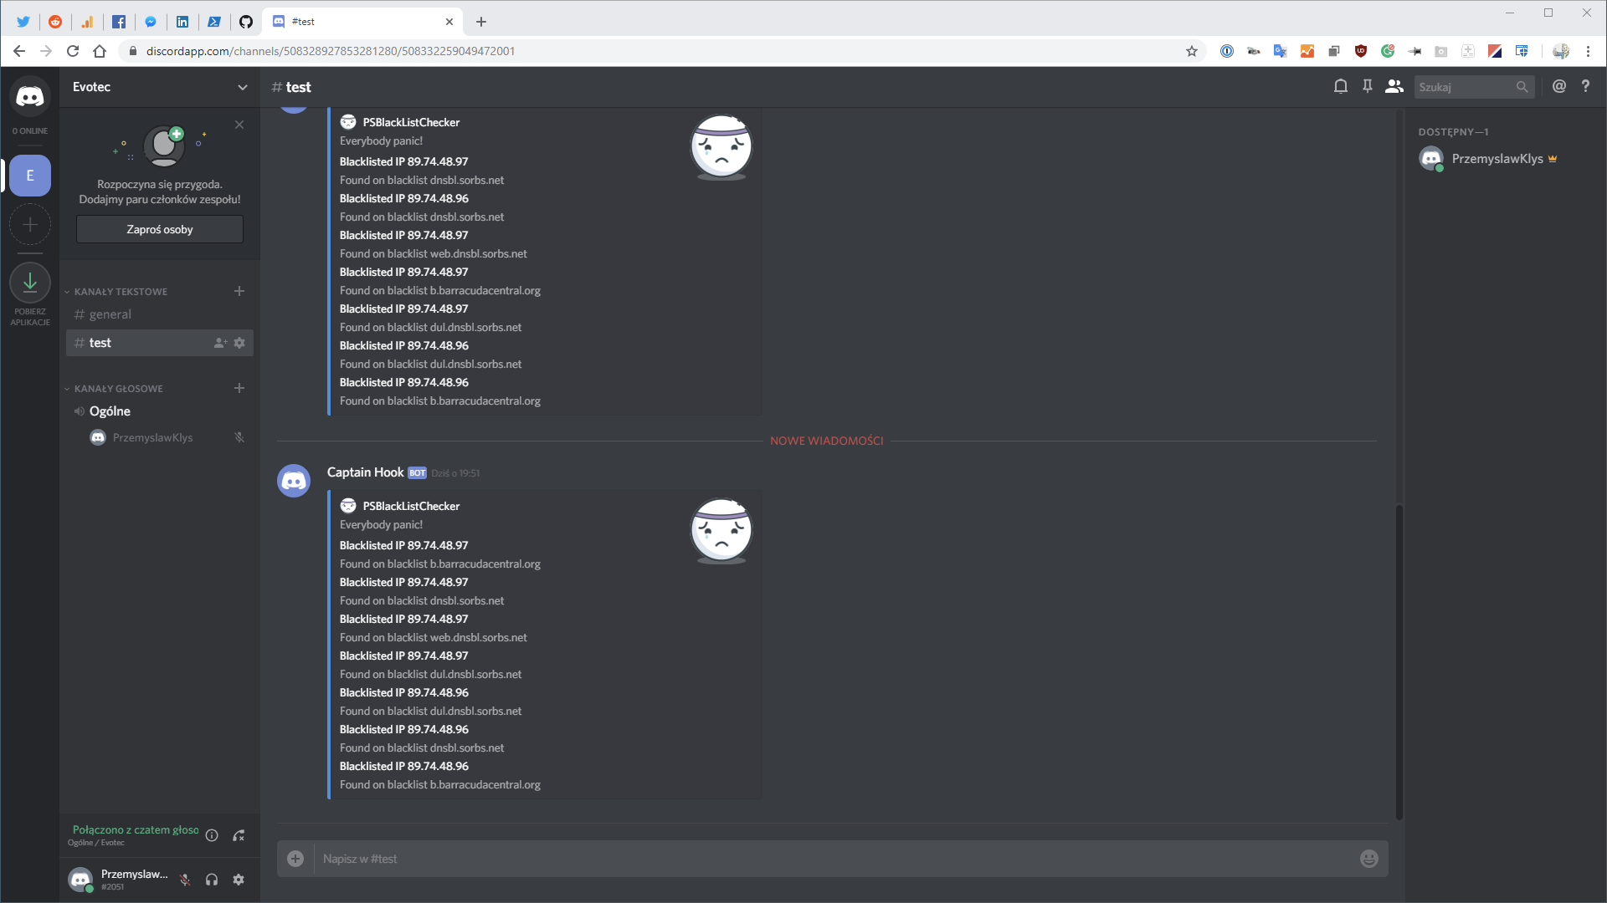The image size is (1607, 903).
Task: Open the emoji picker in the message box
Action: [1368, 858]
